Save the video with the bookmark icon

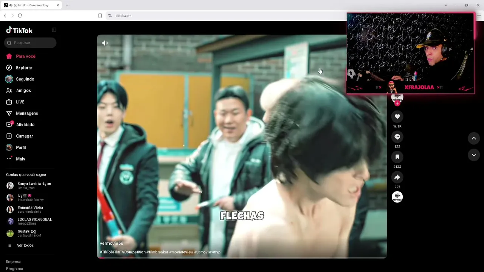click(x=397, y=157)
